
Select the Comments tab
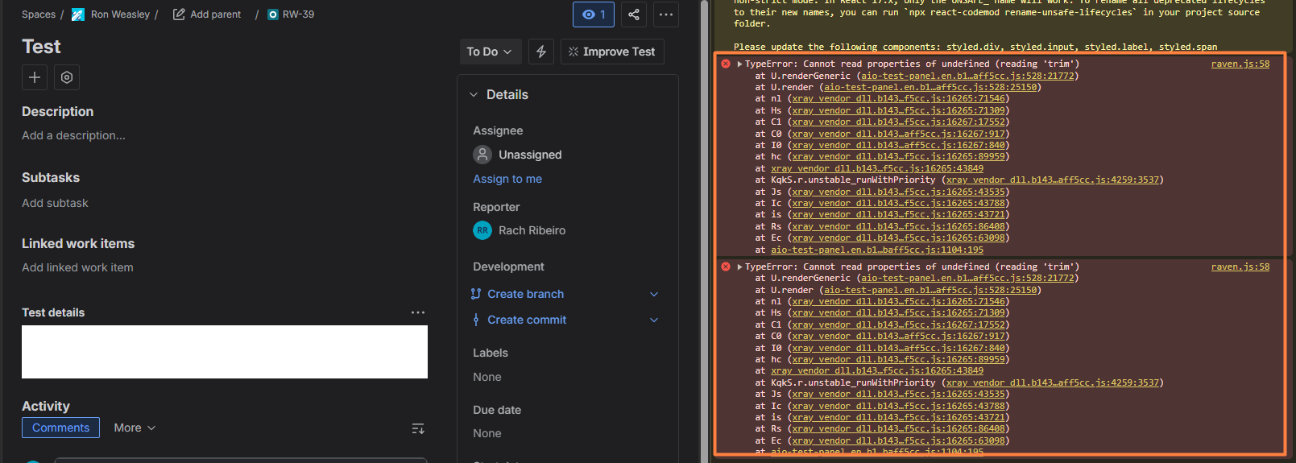(60, 428)
